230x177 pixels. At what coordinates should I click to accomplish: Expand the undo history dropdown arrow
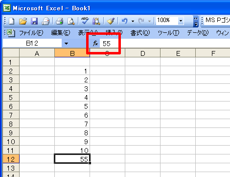tap(133, 21)
